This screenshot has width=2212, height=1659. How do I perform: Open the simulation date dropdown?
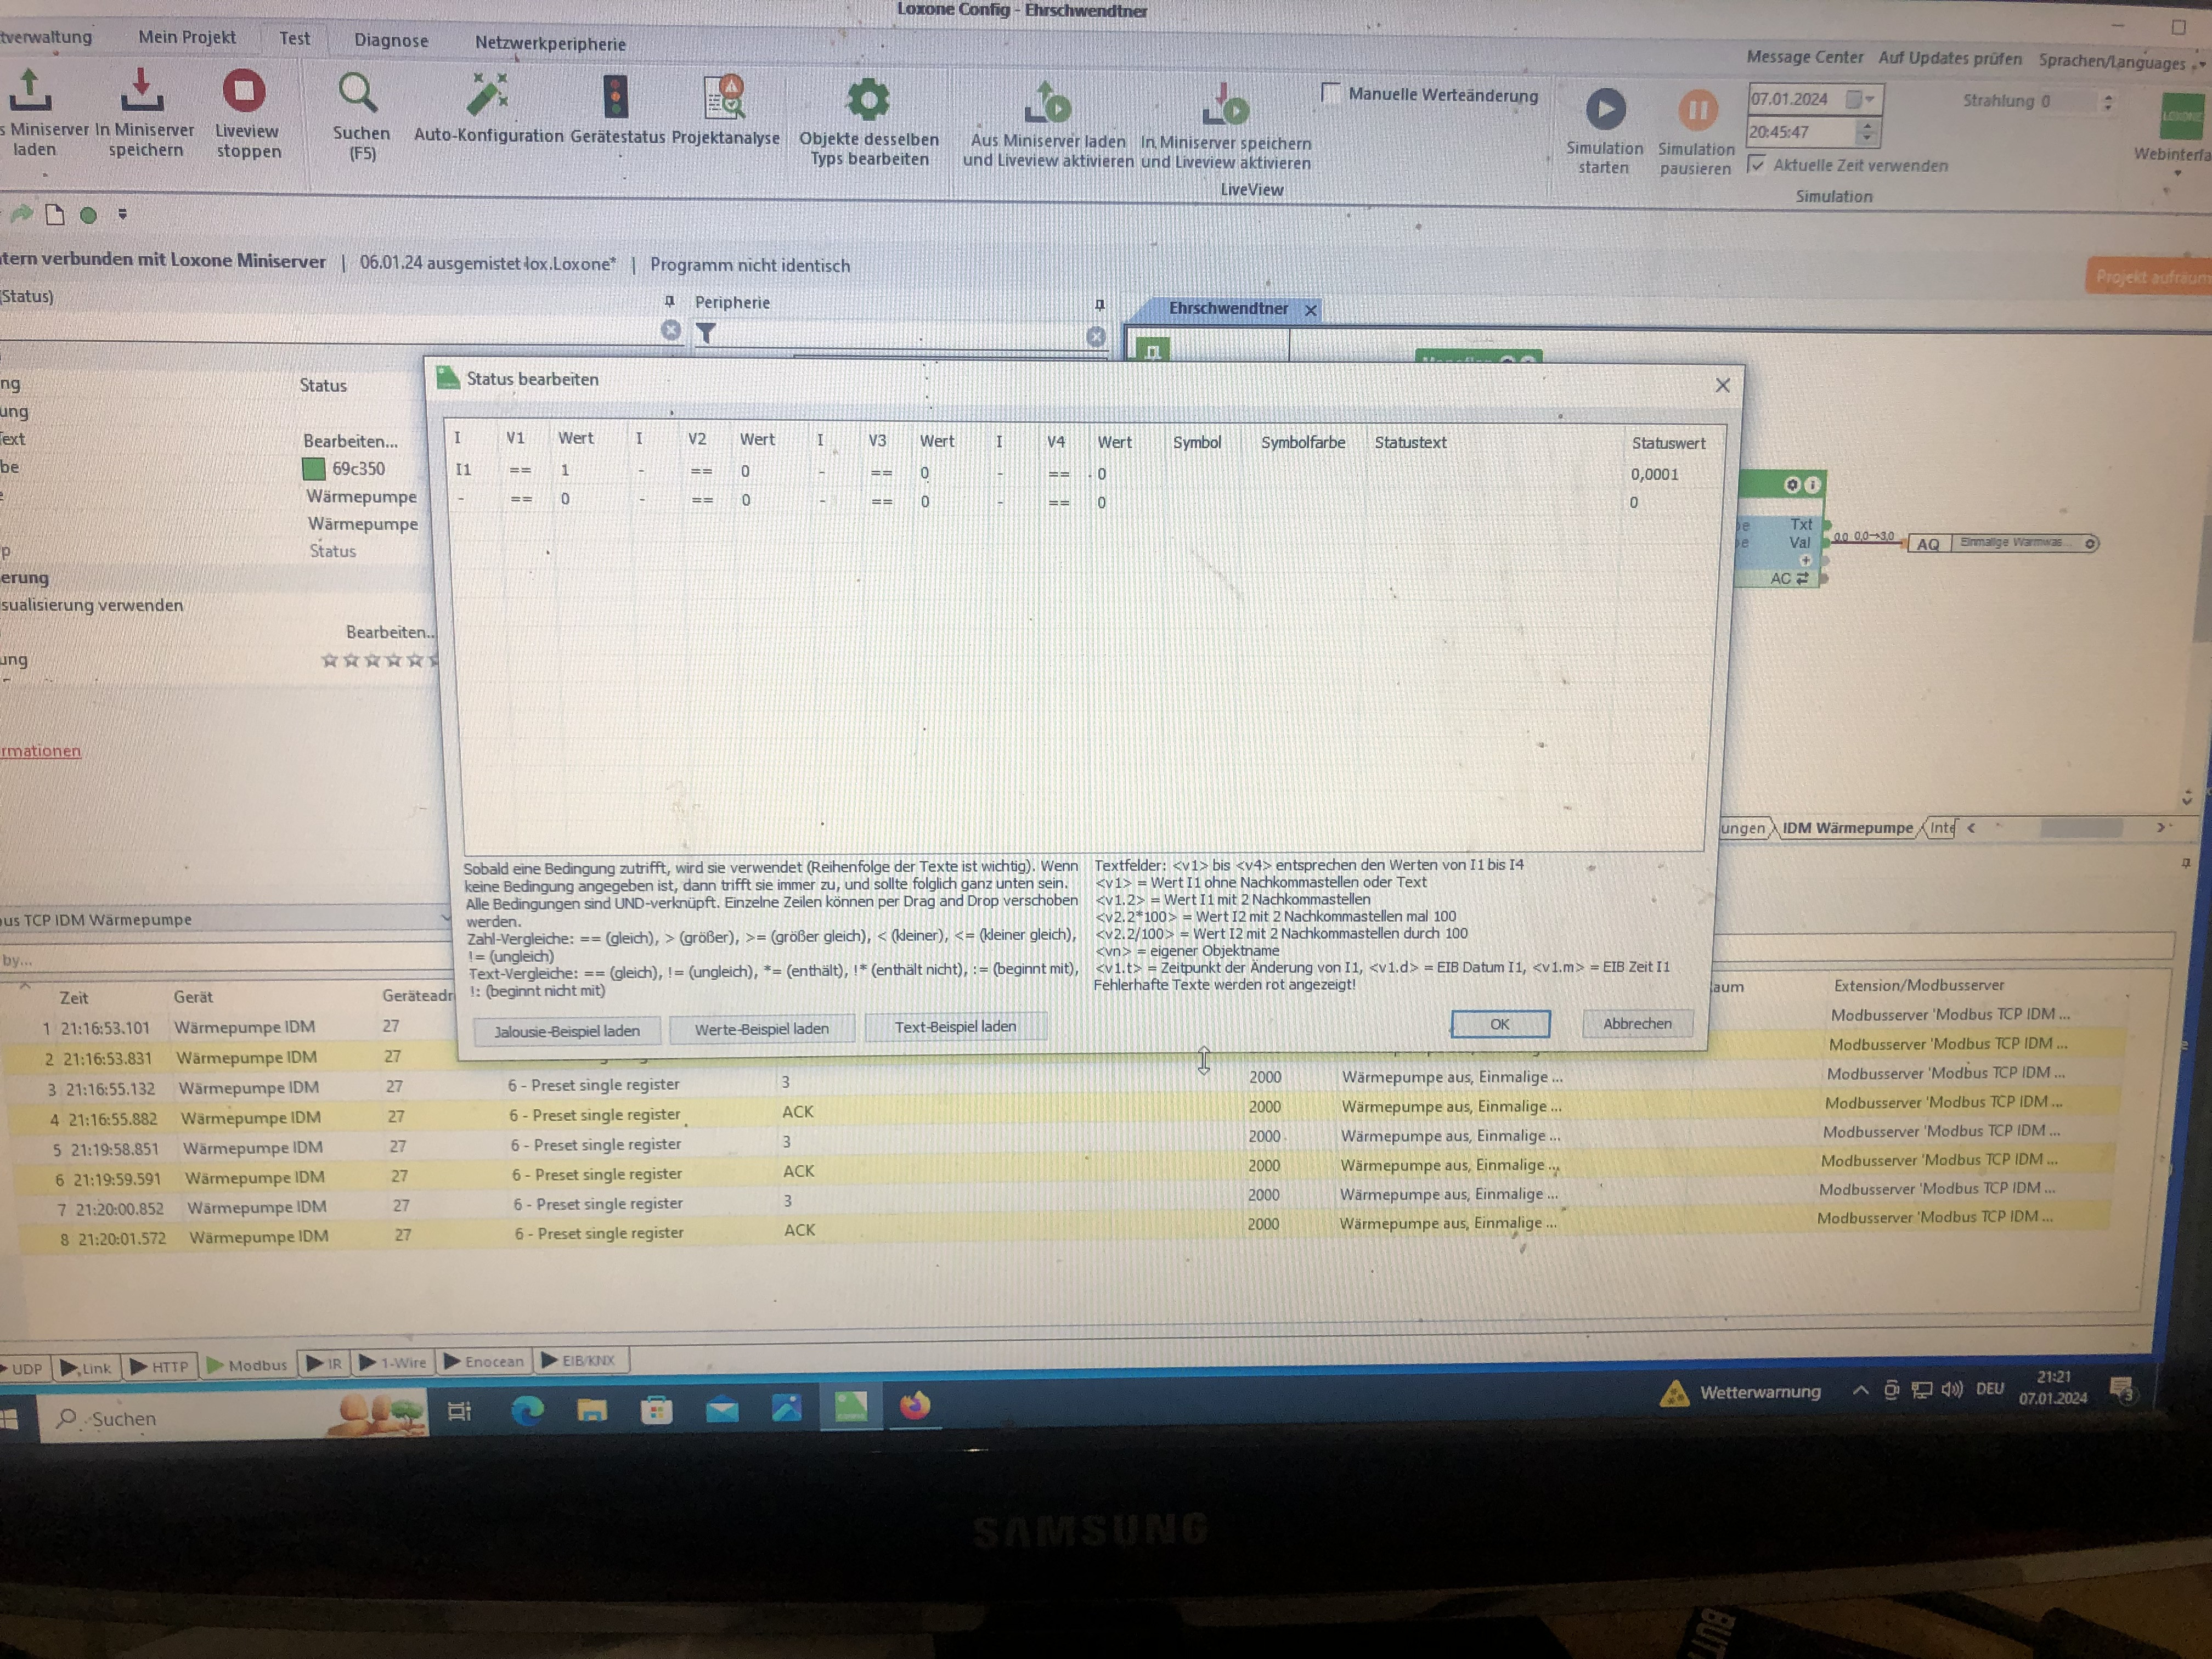[1869, 99]
